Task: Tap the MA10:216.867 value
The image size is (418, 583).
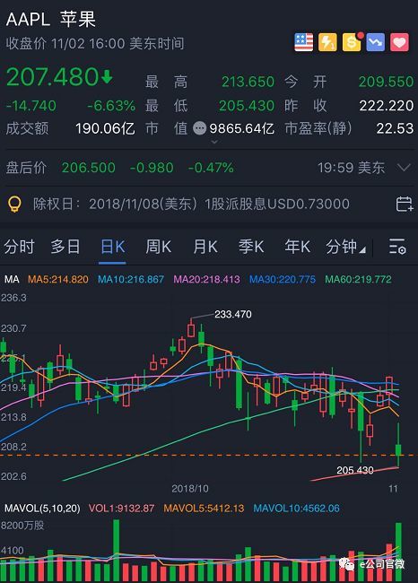Action: point(131,279)
